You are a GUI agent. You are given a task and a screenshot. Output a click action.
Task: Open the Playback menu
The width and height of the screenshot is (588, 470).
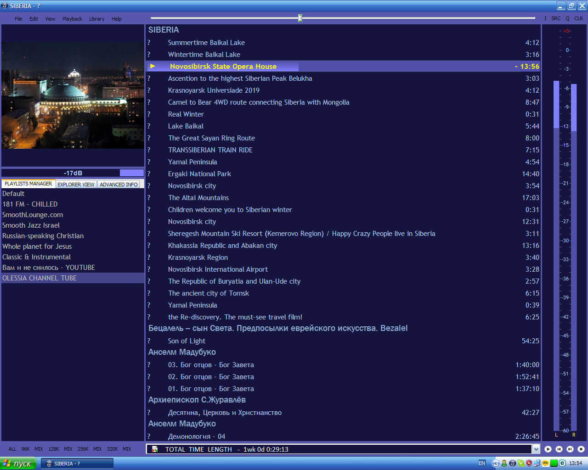click(x=72, y=19)
